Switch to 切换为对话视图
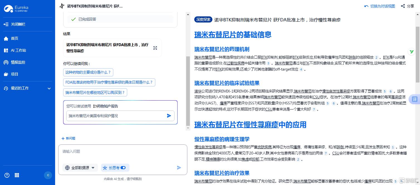Viewport: 420px width, 185px height. click(380, 6)
